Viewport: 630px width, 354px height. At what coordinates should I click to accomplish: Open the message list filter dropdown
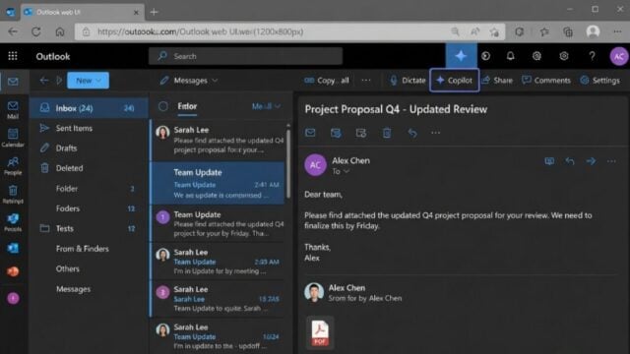266,106
